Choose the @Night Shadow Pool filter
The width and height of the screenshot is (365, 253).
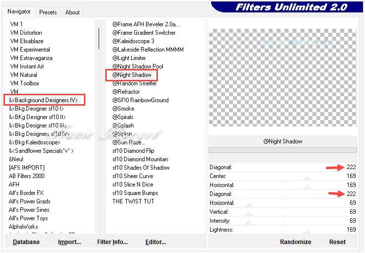[138, 66]
